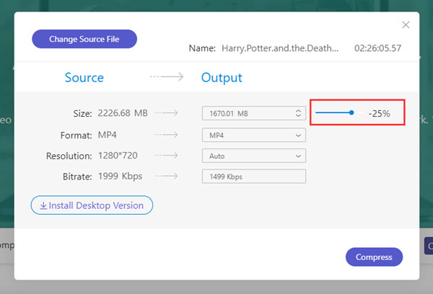Open the Resolution dropdown set to Auto
The height and width of the screenshot is (294, 433).
point(253,156)
